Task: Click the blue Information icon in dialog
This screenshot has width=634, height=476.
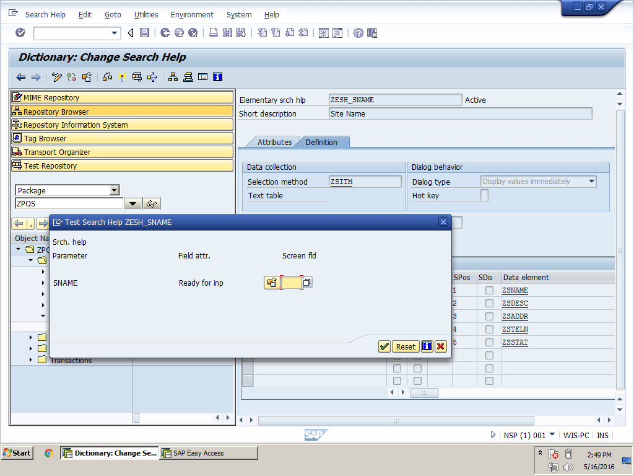Action: coord(427,346)
